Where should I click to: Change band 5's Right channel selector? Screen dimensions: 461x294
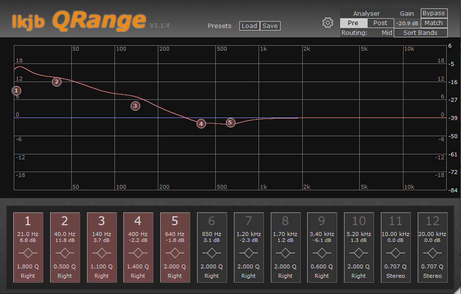point(175,276)
